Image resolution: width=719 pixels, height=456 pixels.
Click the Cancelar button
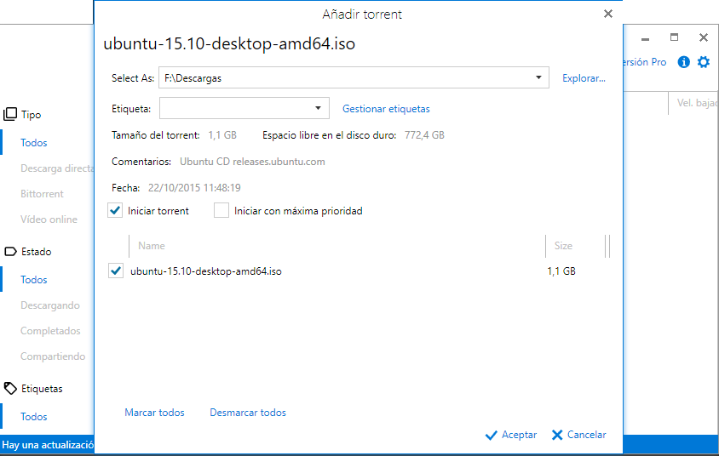click(x=578, y=435)
